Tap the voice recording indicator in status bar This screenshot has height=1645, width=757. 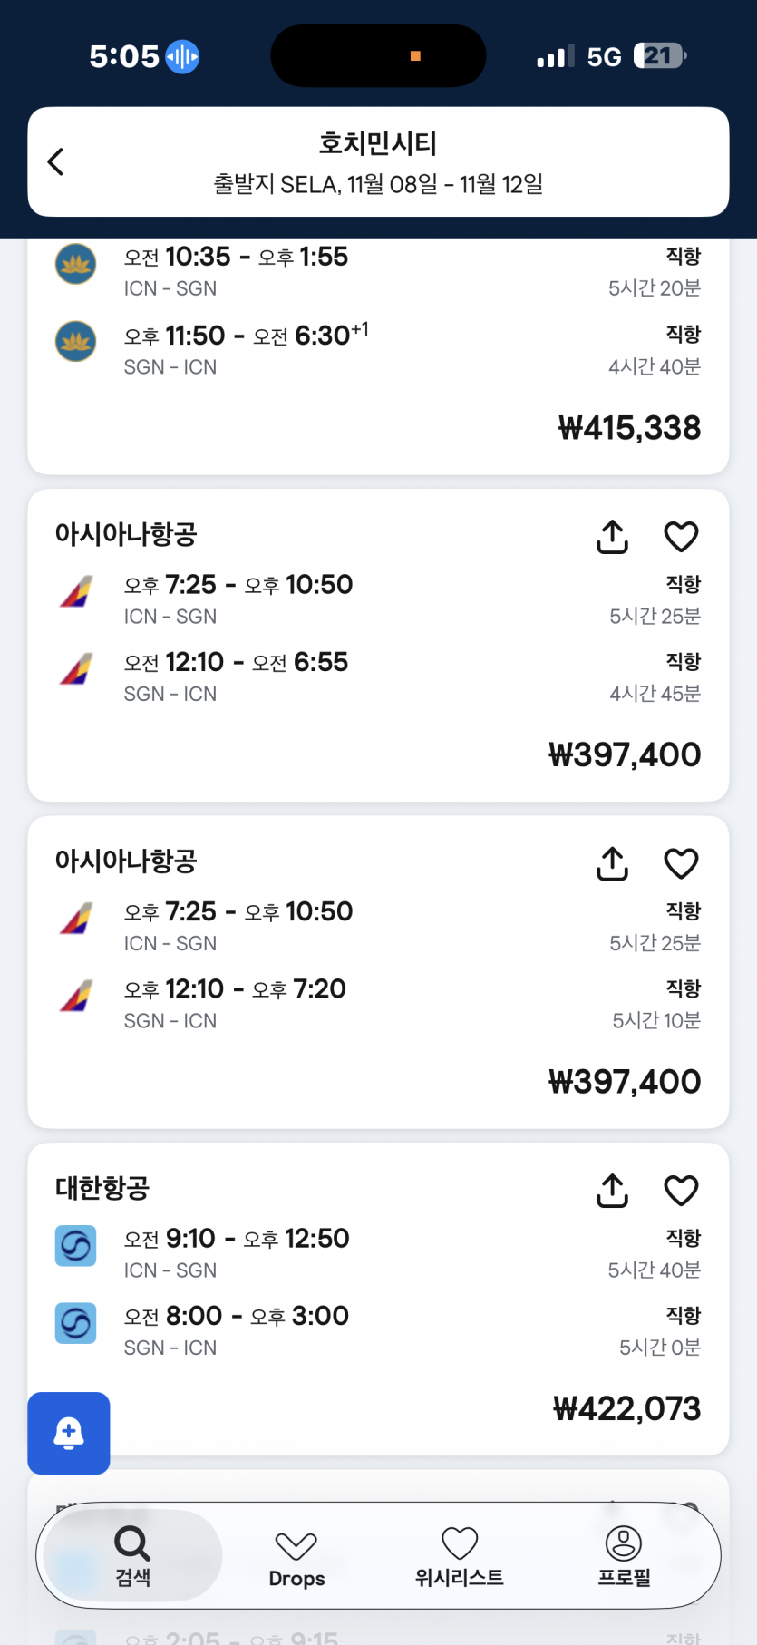[182, 56]
